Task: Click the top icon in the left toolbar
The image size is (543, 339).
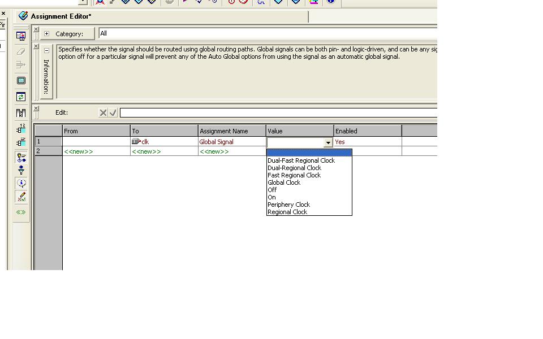Action: (21, 36)
